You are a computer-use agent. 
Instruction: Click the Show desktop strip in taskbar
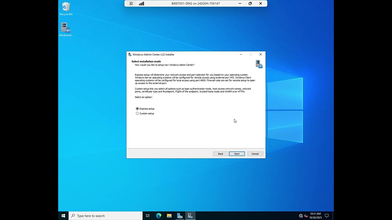[x=333, y=216]
